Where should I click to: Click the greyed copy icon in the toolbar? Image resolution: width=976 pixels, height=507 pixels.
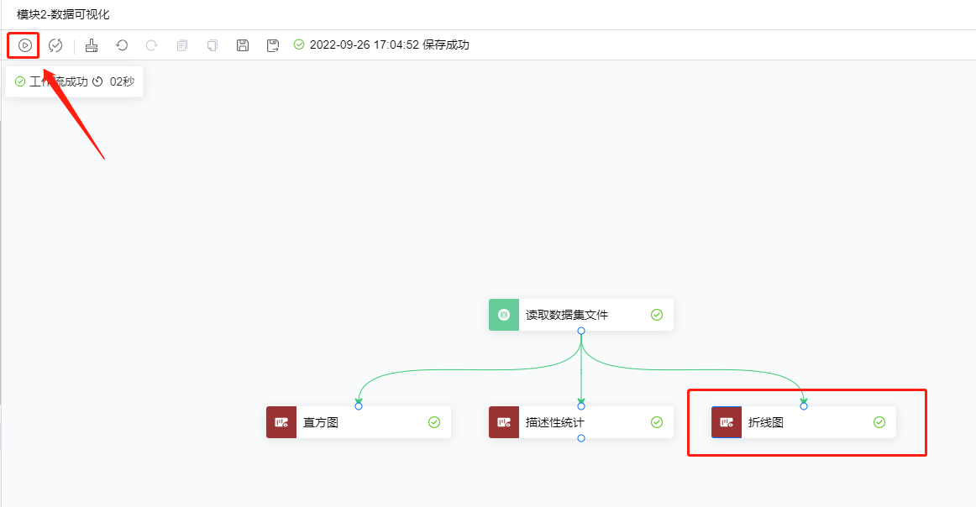click(x=181, y=44)
